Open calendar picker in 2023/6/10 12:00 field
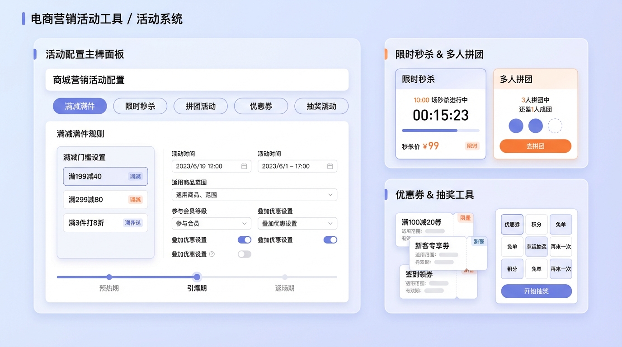This screenshot has height=347, width=622. pos(244,166)
